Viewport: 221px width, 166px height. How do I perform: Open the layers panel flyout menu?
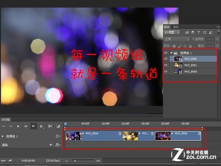tap(218, 27)
